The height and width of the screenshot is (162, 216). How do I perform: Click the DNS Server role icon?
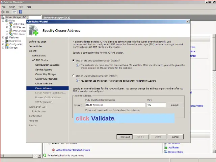11,27
